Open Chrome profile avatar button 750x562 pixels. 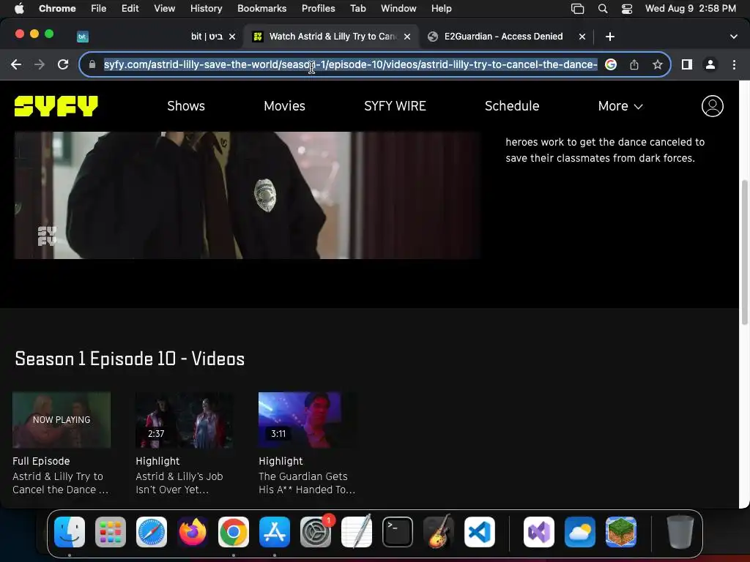tap(710, 64)
